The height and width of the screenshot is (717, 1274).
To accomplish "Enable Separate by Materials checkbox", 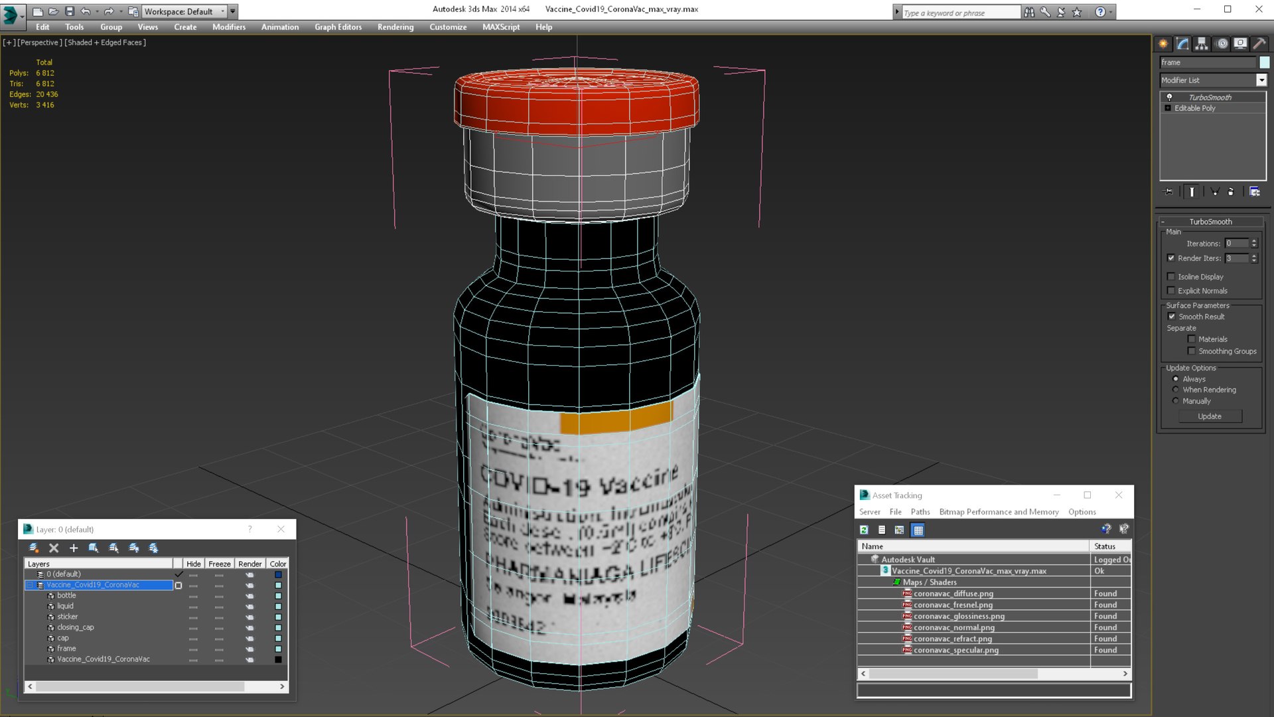I will click(1192, 339).
